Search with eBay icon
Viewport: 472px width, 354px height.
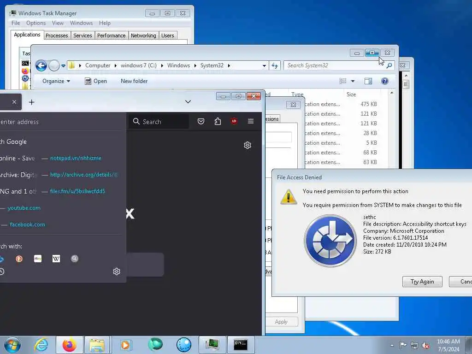coord(38,259)
